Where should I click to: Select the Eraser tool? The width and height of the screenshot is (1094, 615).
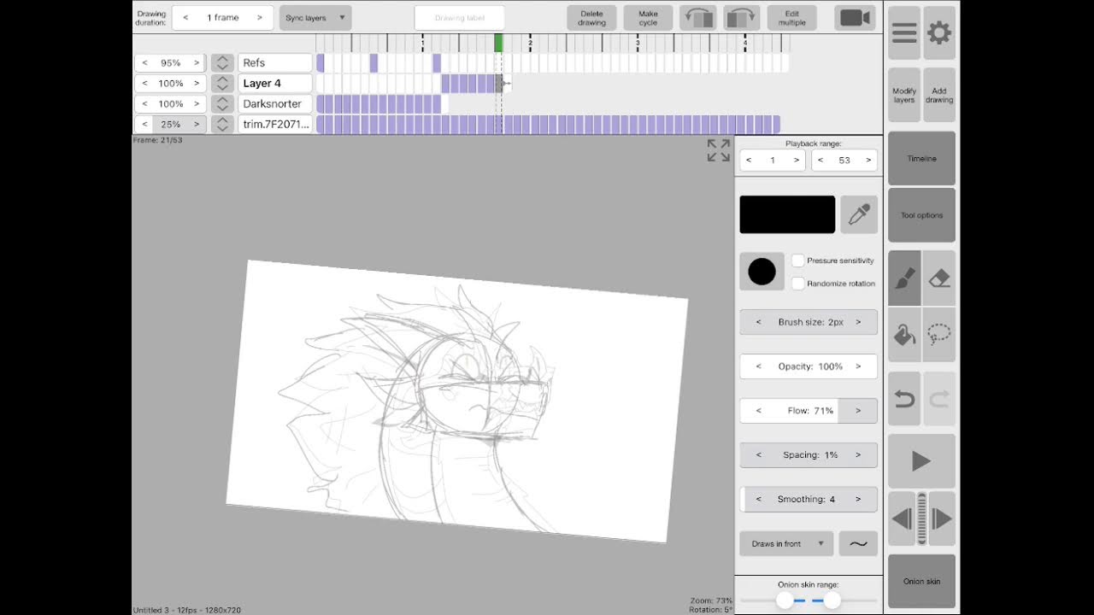point(939,278)
